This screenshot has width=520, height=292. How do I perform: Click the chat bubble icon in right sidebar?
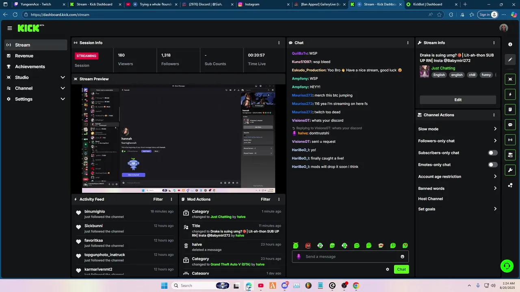[510, 125]
